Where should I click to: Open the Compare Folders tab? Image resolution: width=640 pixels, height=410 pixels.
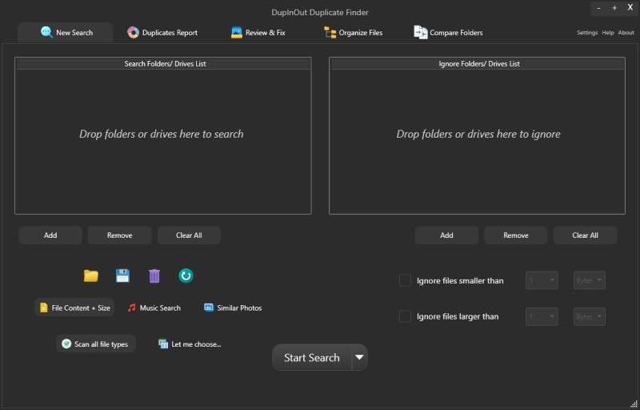click(448, 33)
